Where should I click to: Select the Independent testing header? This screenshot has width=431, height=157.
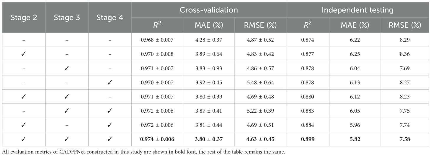coord(357,10)
